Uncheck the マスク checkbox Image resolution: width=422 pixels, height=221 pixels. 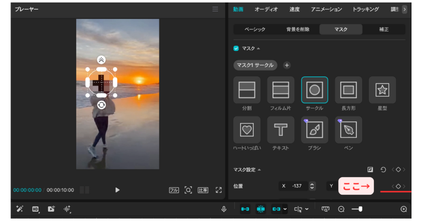tap(236, 48)
